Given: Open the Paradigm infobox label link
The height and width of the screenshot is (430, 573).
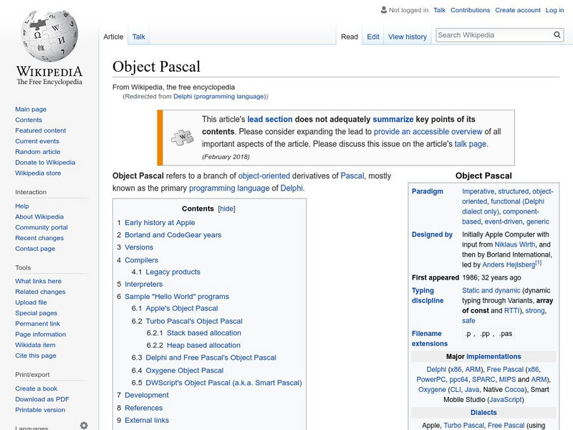Looking at the screenshot, I should 427,191.
